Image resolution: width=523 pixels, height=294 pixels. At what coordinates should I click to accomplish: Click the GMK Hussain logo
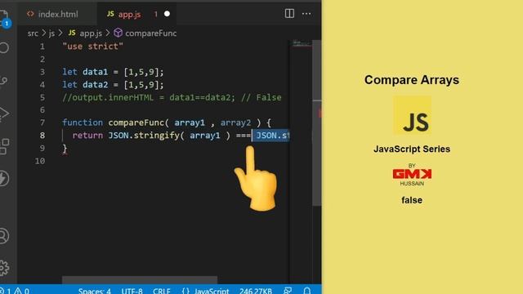(412, 175)
